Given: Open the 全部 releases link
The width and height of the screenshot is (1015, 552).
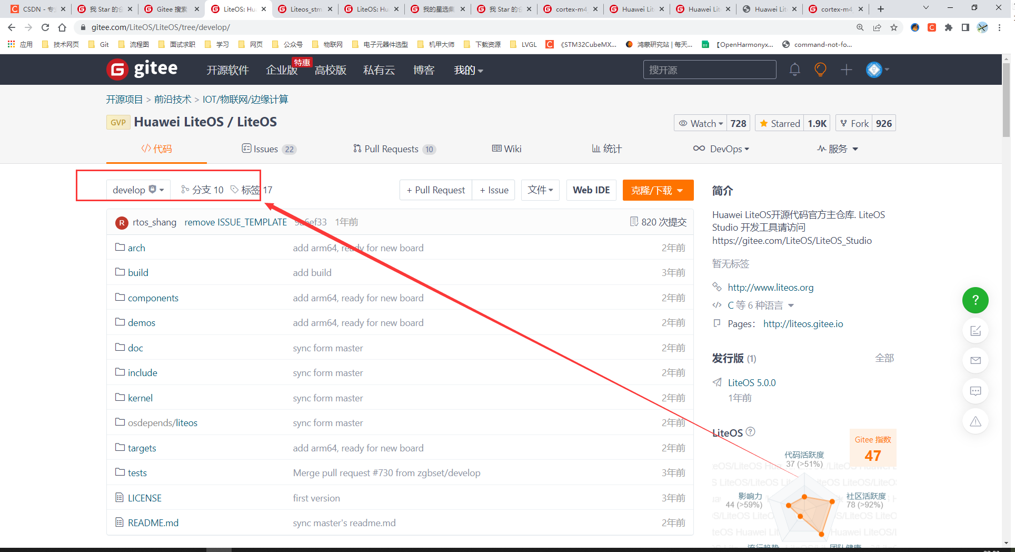Looking at the screenshot, I should tap(884, 358).
